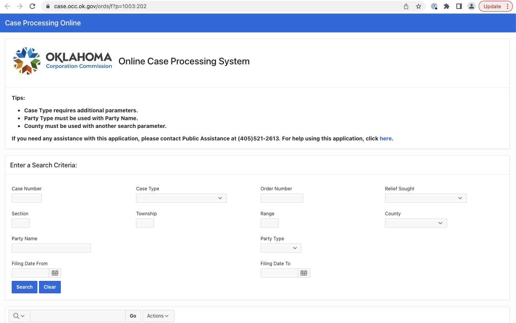This screenshot has height=323, width=516.
Task: Go back to the previous page
Action: point(7,6)
